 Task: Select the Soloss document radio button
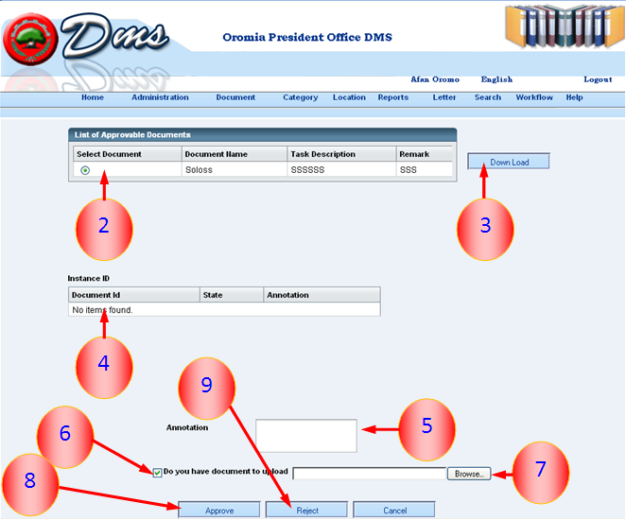pyautogui.click(x=85, y=170)
